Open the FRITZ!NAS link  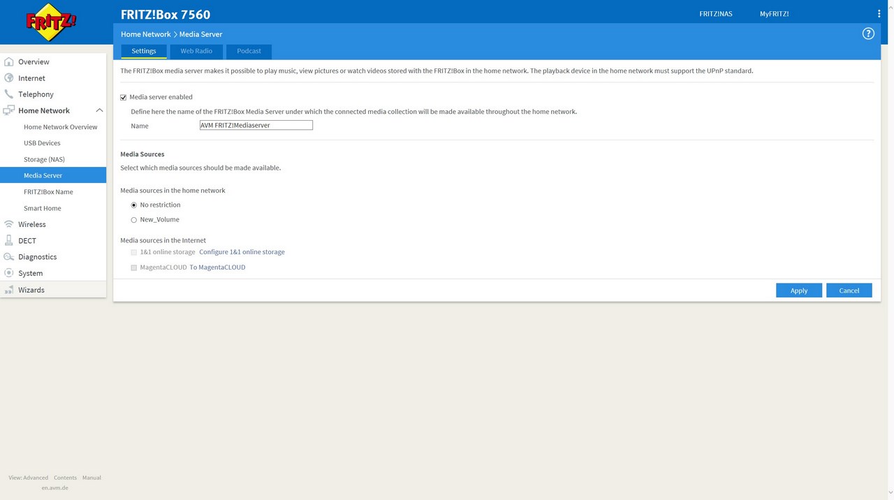point(716,14)
